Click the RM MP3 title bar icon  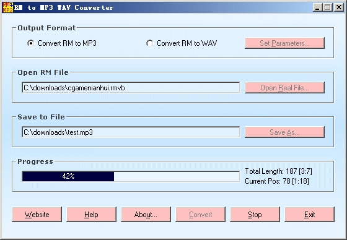[x=7, y=7]
